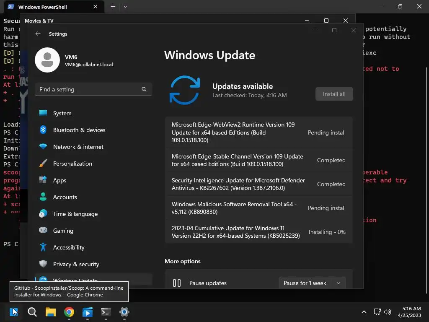Open a new PowerShell tab with plus
This screenshot has height=322, width=429.
[113, 7]
